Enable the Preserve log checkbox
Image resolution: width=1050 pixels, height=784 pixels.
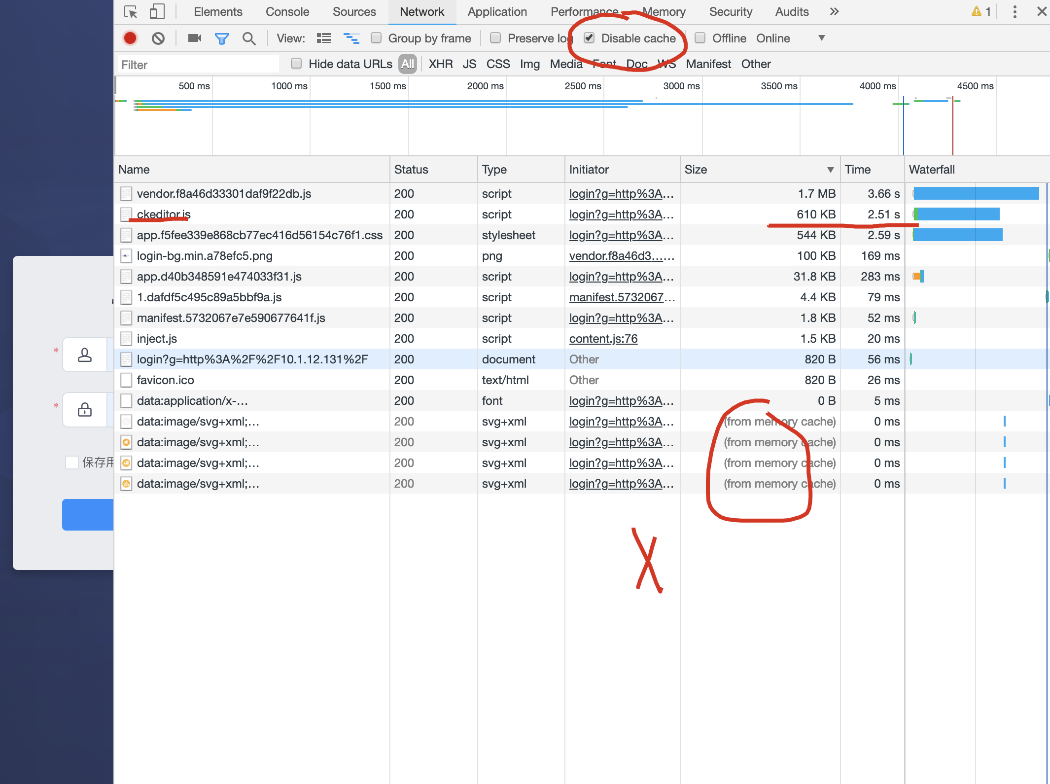click(x=495, y=38)
